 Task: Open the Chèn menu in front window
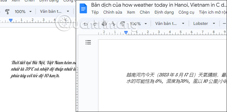pyautogui.click(x=145, y=12)
